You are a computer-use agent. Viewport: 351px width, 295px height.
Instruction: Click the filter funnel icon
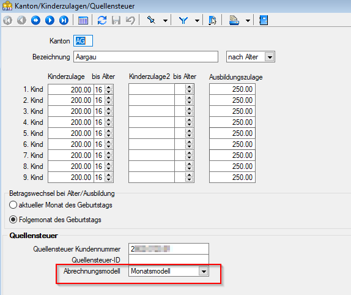(x=183, y=21)
